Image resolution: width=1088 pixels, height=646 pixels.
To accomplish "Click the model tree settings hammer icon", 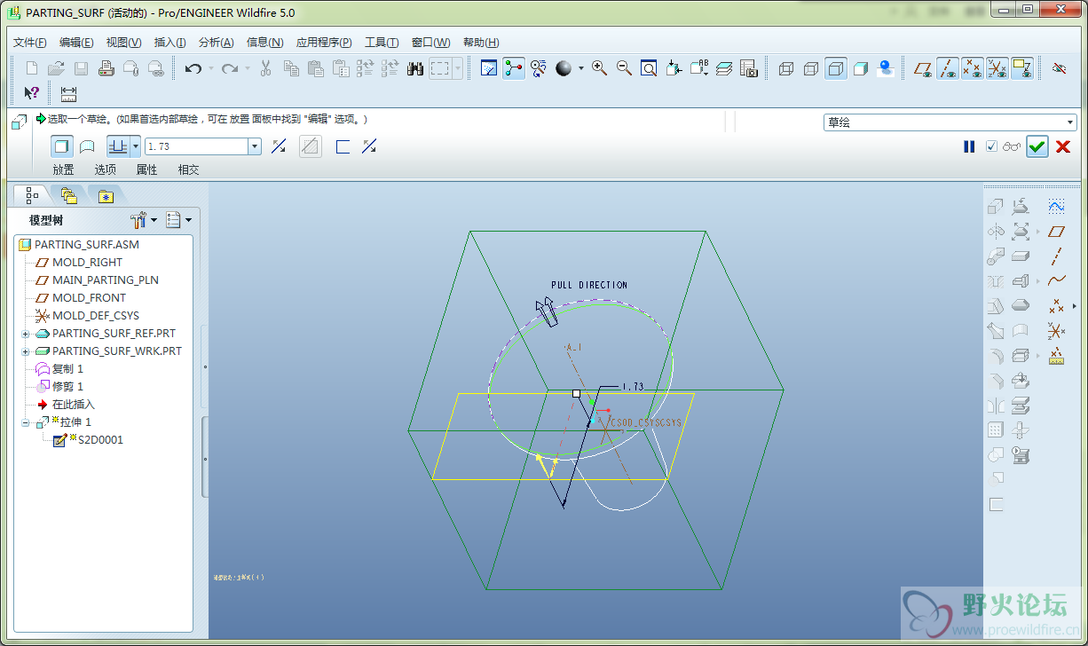I will (x=138, y=219).
